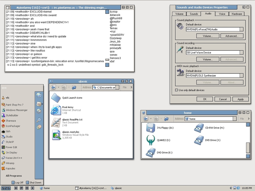This screenshot has width=255, height=191.
Task: Select the qlassic.msstyles file
Action: (x=70, y=135)
